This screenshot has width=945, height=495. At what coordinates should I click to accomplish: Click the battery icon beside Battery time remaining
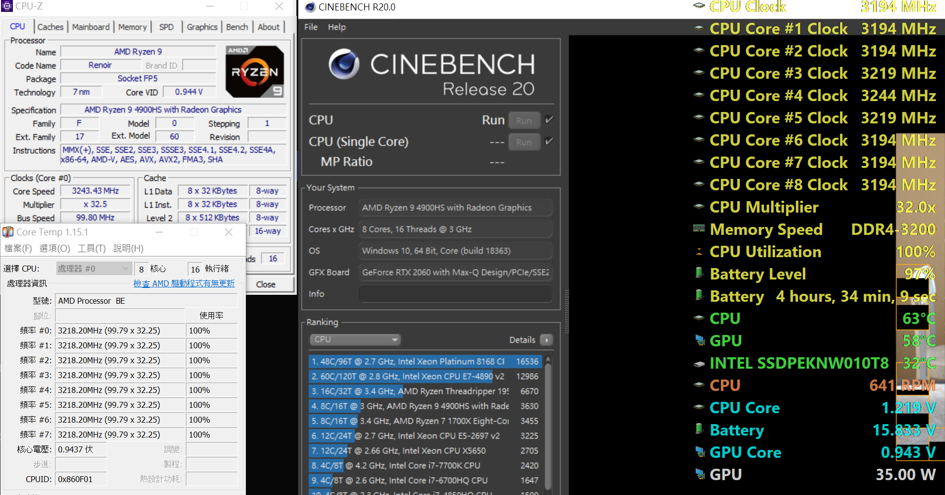click(x=699, y=295)
